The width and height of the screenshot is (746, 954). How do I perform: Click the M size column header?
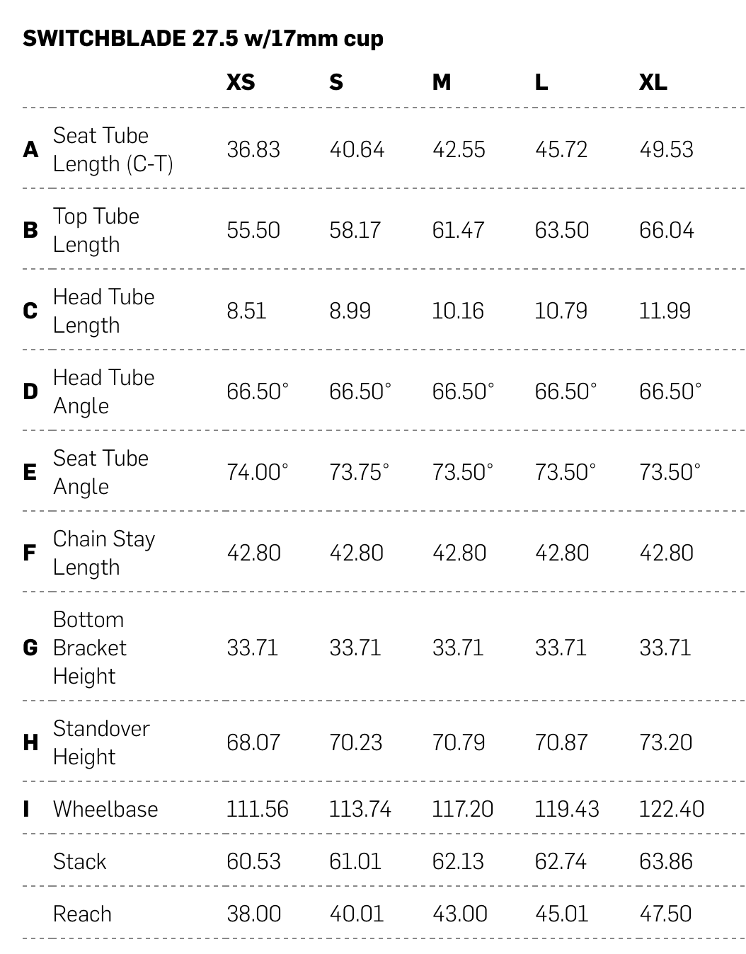click(x=442, y=83)
